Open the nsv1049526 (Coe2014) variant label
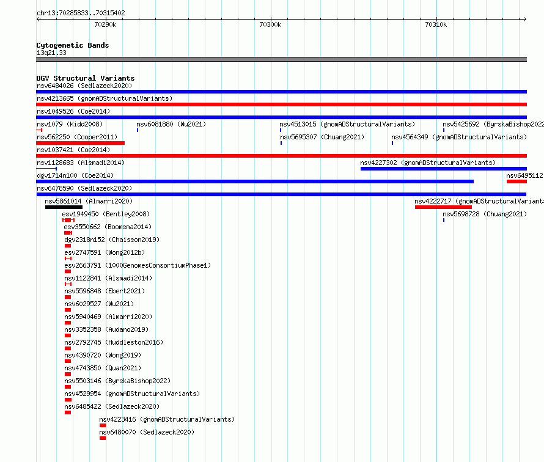This screenshot has width=544, height=462. click(x=73, y=111)
